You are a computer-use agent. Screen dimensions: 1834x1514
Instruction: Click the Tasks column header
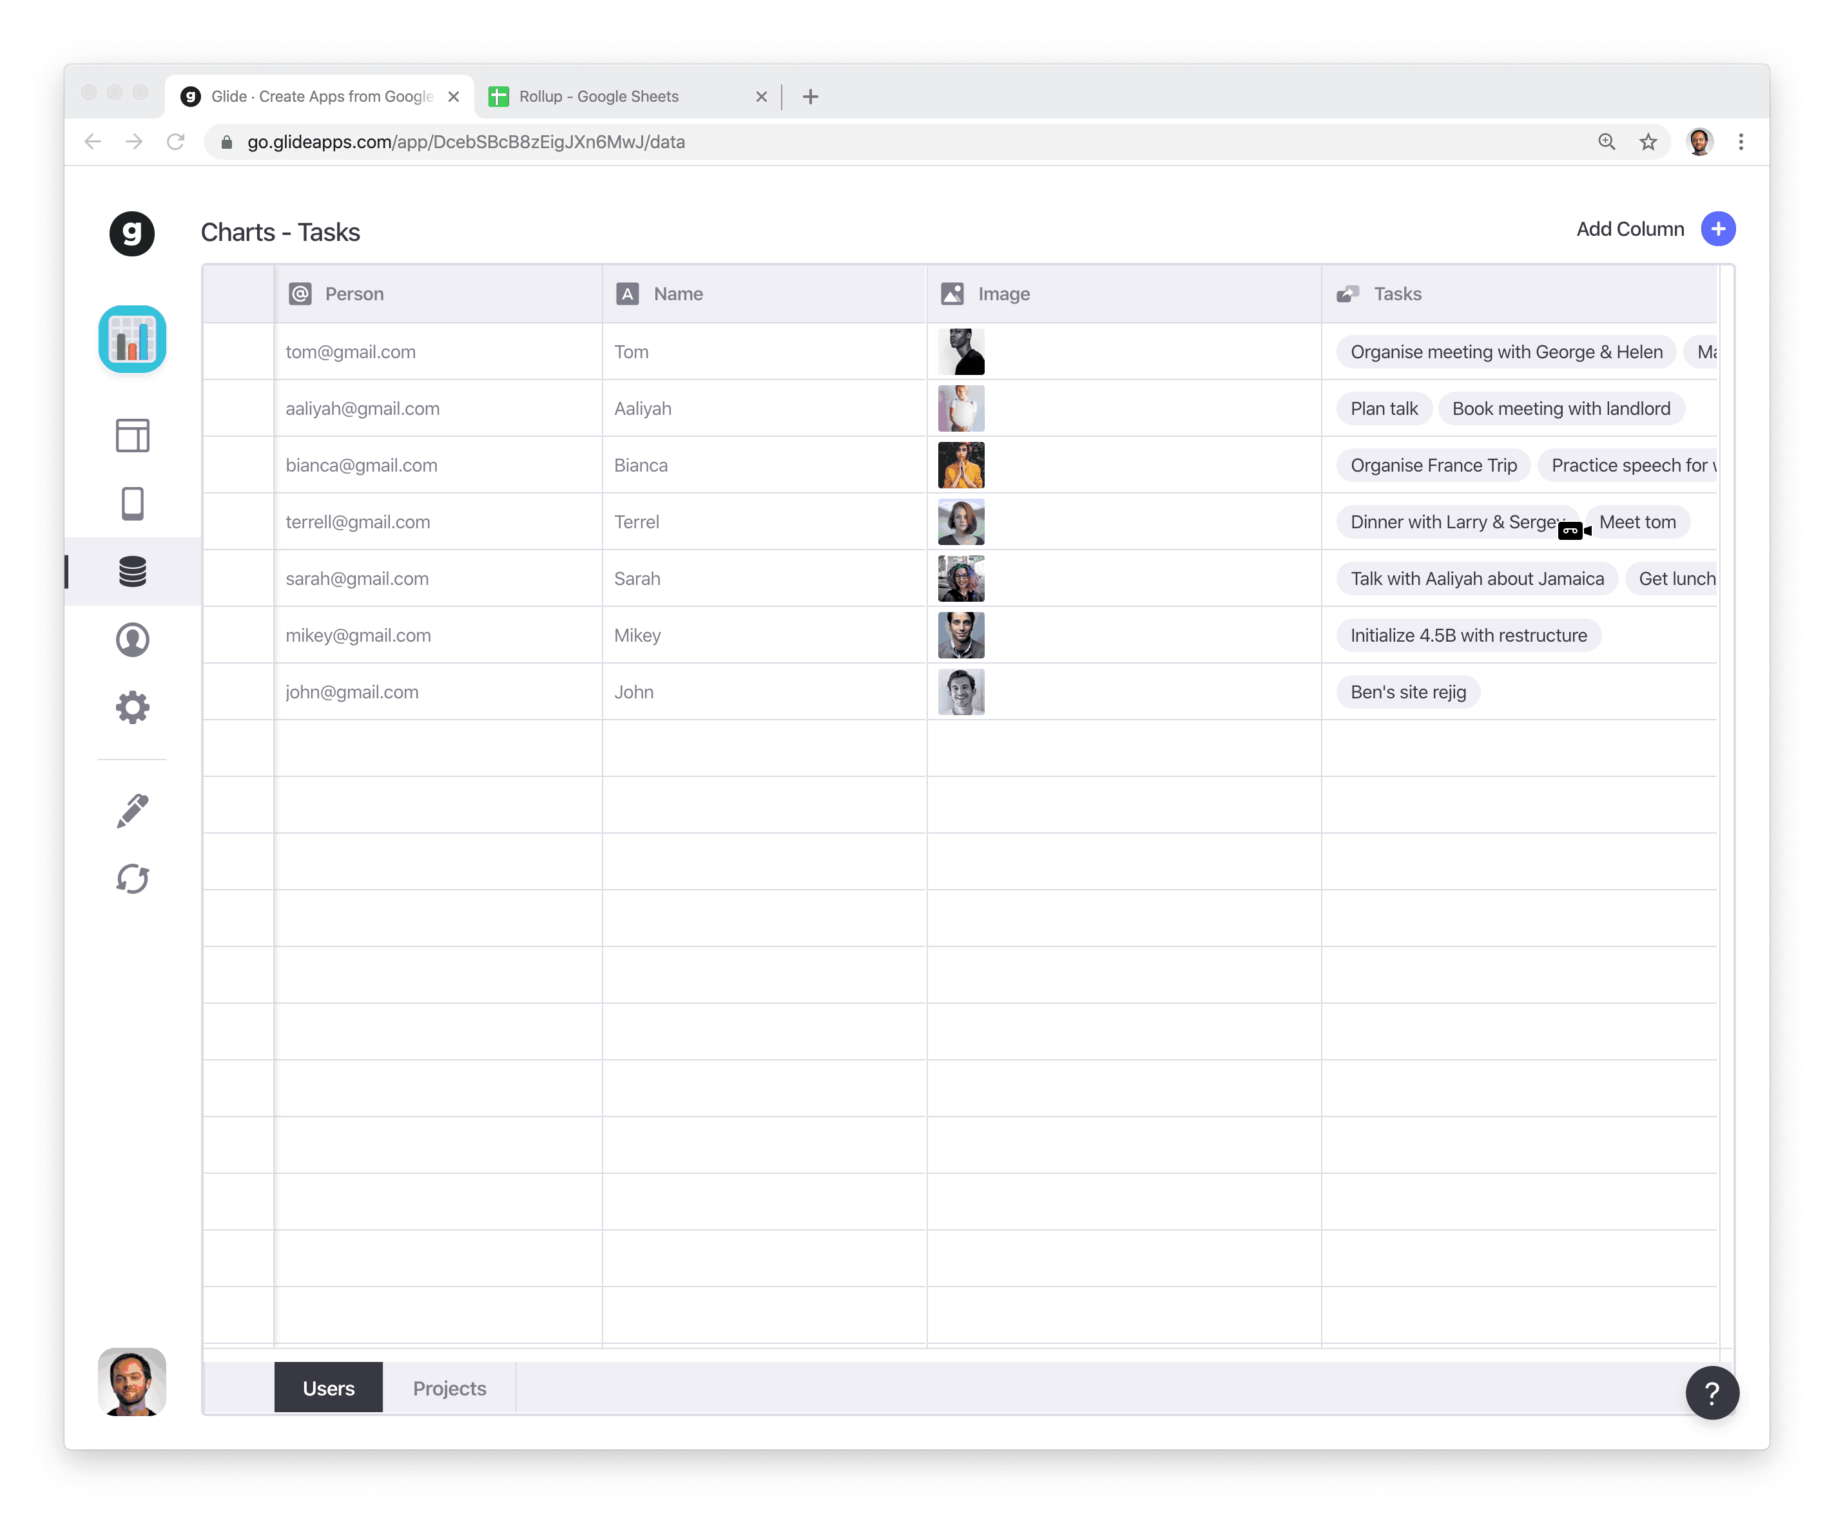[1396, 294]
